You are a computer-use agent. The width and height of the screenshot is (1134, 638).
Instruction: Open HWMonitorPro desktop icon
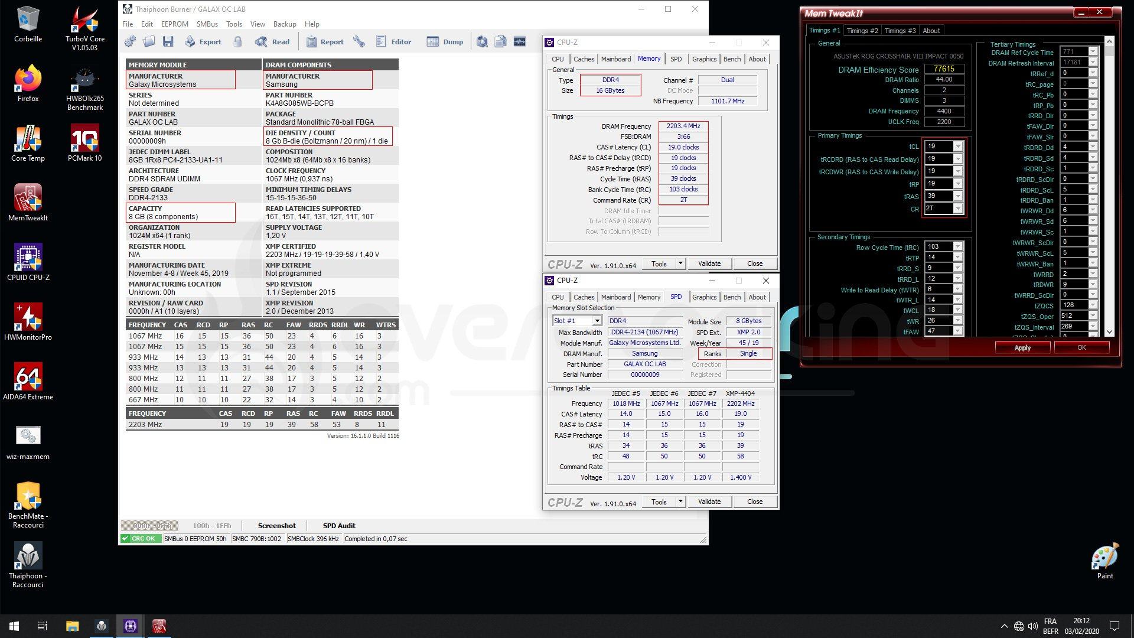point(28,323)
